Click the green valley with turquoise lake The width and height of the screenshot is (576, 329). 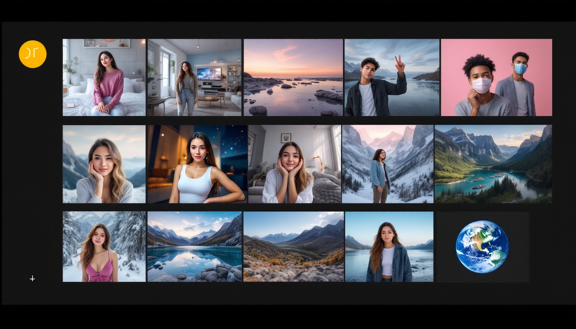493,164
